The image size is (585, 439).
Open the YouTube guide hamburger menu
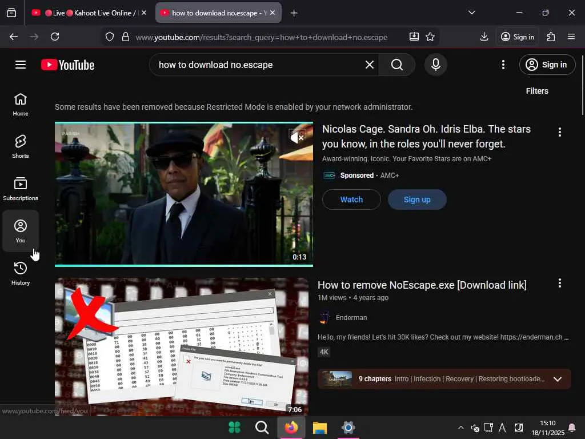click(x=21, y=65)
